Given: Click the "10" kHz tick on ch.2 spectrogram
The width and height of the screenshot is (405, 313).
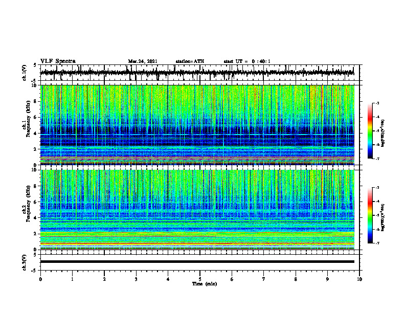Looking at the screenshot, I should coord(35,170).
